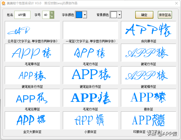
Task: Click the 毛笔草书签 caption text
Action: click(x=32, y=64)
